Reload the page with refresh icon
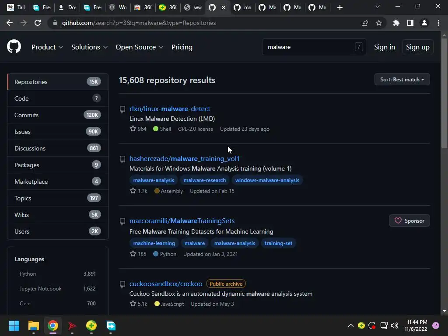448x336 pixels. 38,23
